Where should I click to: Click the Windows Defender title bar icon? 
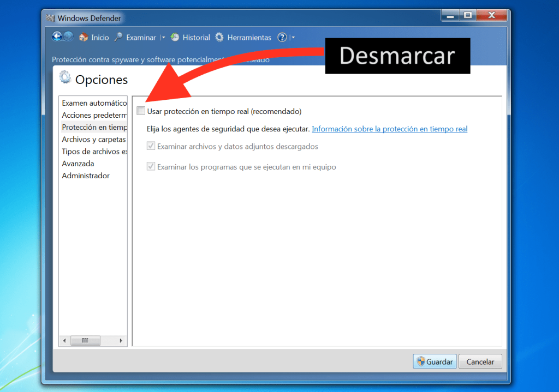click(x=50, y=17)
